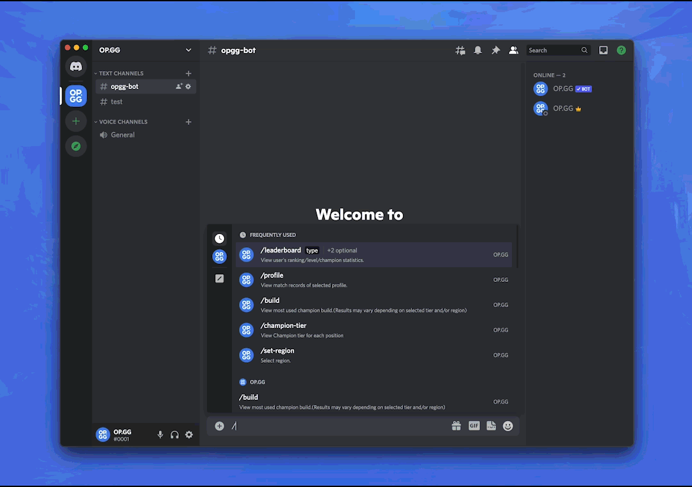
Task: Click the "opgg-bot" title in the channel header
Action: pos(238,51)
